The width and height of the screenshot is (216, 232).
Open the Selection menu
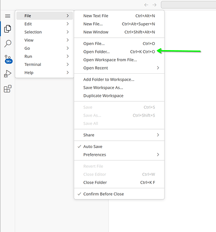point(44,32)
